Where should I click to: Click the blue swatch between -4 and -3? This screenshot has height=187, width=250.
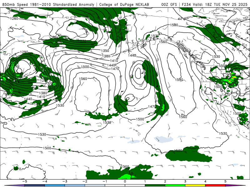[x=55, y=185]
